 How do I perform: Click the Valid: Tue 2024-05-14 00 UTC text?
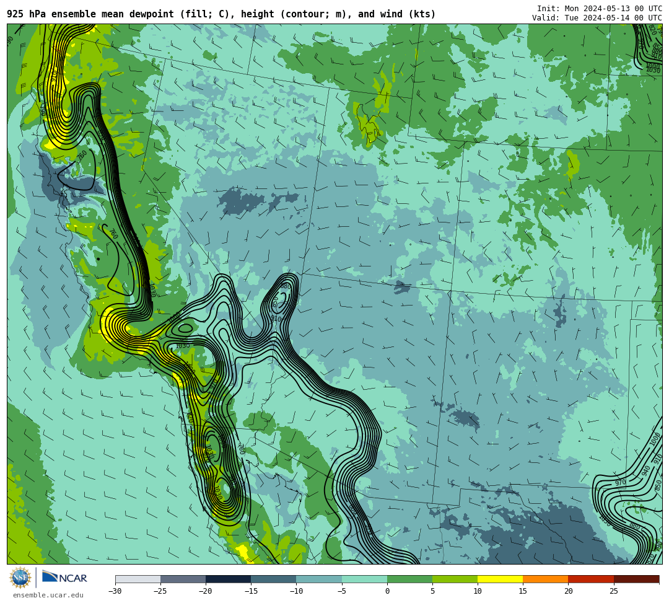[597, 17]
